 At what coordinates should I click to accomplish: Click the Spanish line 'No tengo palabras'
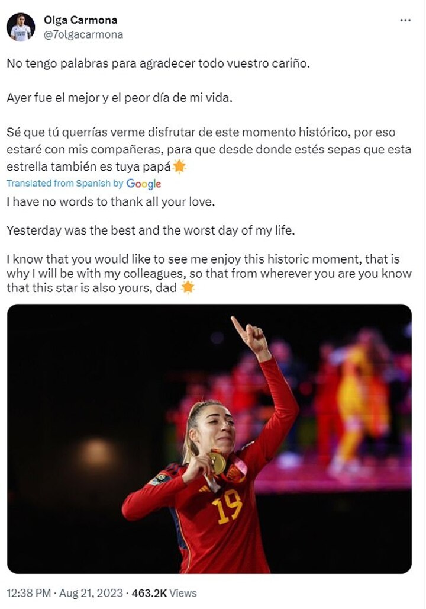click(x=159, y=63)
